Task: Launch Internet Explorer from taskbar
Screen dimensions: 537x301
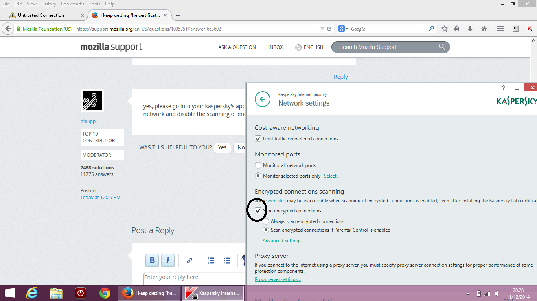Action: [32, 293]
